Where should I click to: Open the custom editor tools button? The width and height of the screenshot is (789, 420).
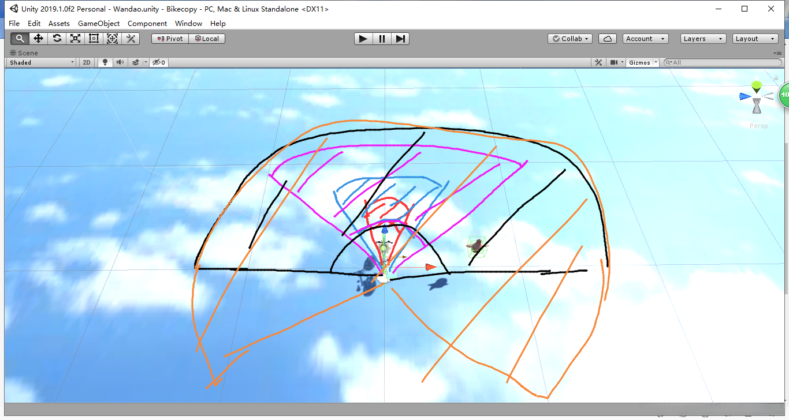131,39
